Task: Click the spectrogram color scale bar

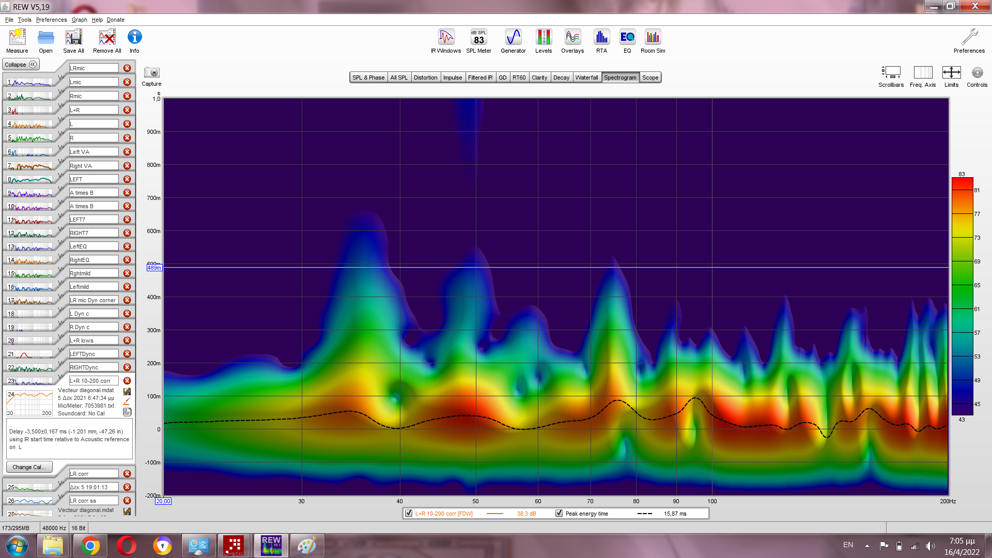Action: (x=962, y=296)
